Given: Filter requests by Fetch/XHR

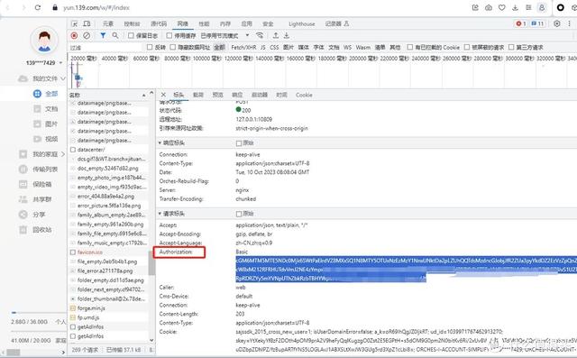Looking at the screenshot, I should pyautogui.click(x=243, y=47).
